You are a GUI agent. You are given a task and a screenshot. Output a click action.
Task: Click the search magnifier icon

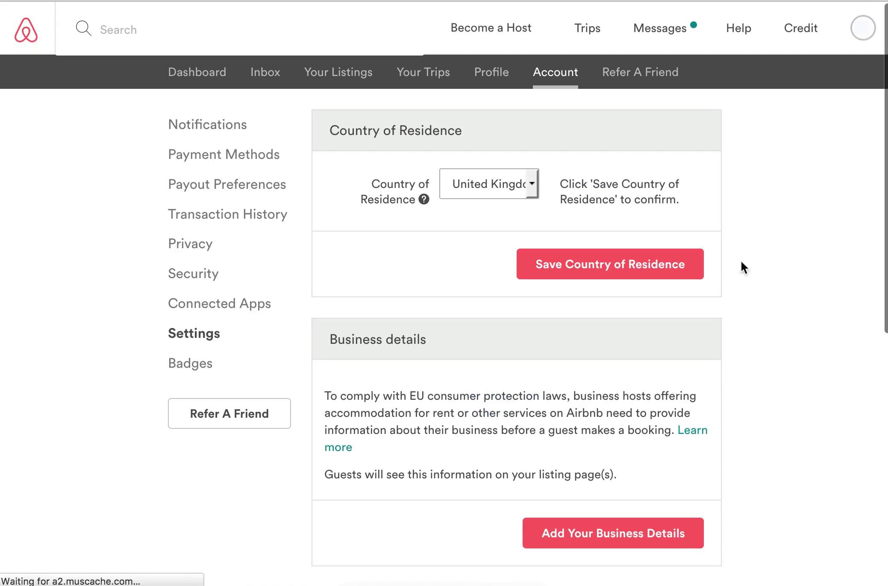click(83, 29)
